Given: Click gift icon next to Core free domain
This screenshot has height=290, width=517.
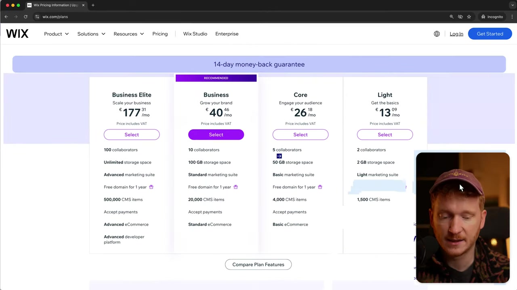Looking at the screenshot, I should [320, 187].
